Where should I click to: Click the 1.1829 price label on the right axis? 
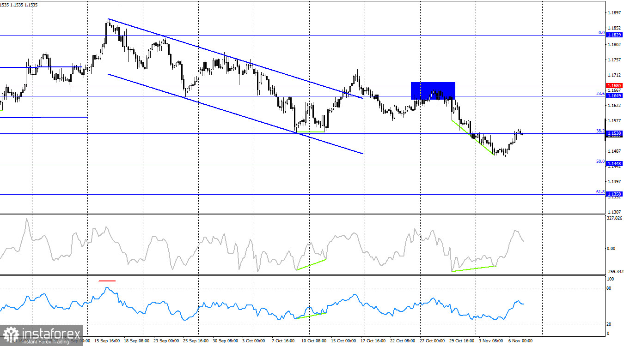tap(615, 34)
